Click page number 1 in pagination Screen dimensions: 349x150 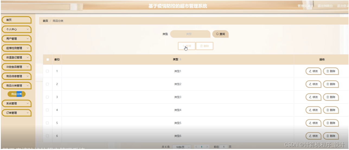[201, 147]
